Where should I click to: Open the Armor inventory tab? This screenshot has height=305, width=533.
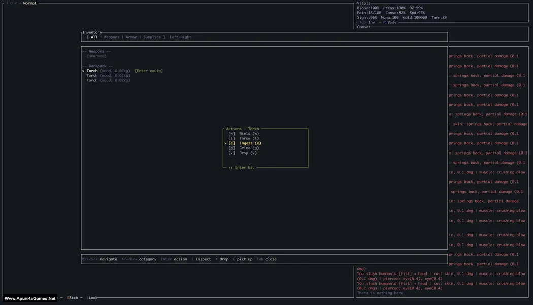click(131, 37)
